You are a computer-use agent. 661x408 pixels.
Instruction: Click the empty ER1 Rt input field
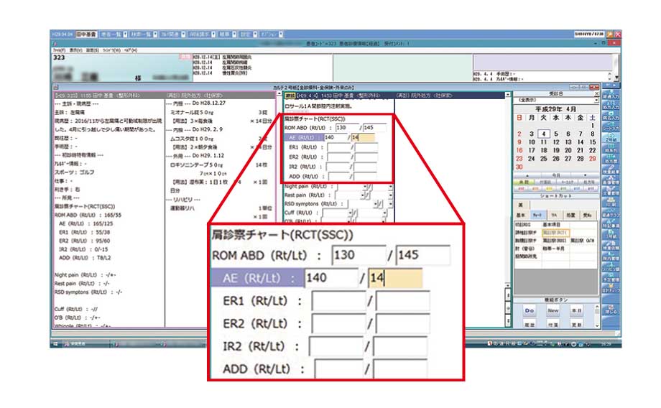(x=339, y=147)
